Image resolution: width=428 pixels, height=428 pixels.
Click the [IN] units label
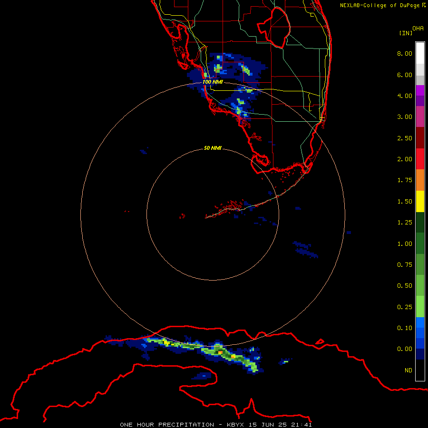pos(406,33)
